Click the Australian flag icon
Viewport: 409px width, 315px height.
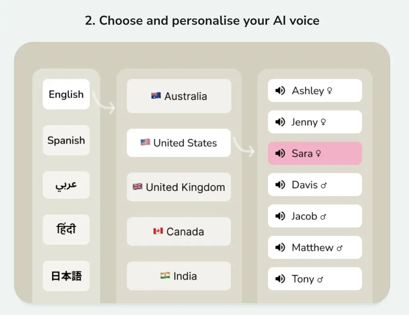156,96
